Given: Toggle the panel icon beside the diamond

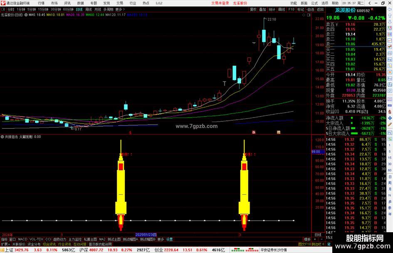Looking at the screenshot, I should click(309, 15).
